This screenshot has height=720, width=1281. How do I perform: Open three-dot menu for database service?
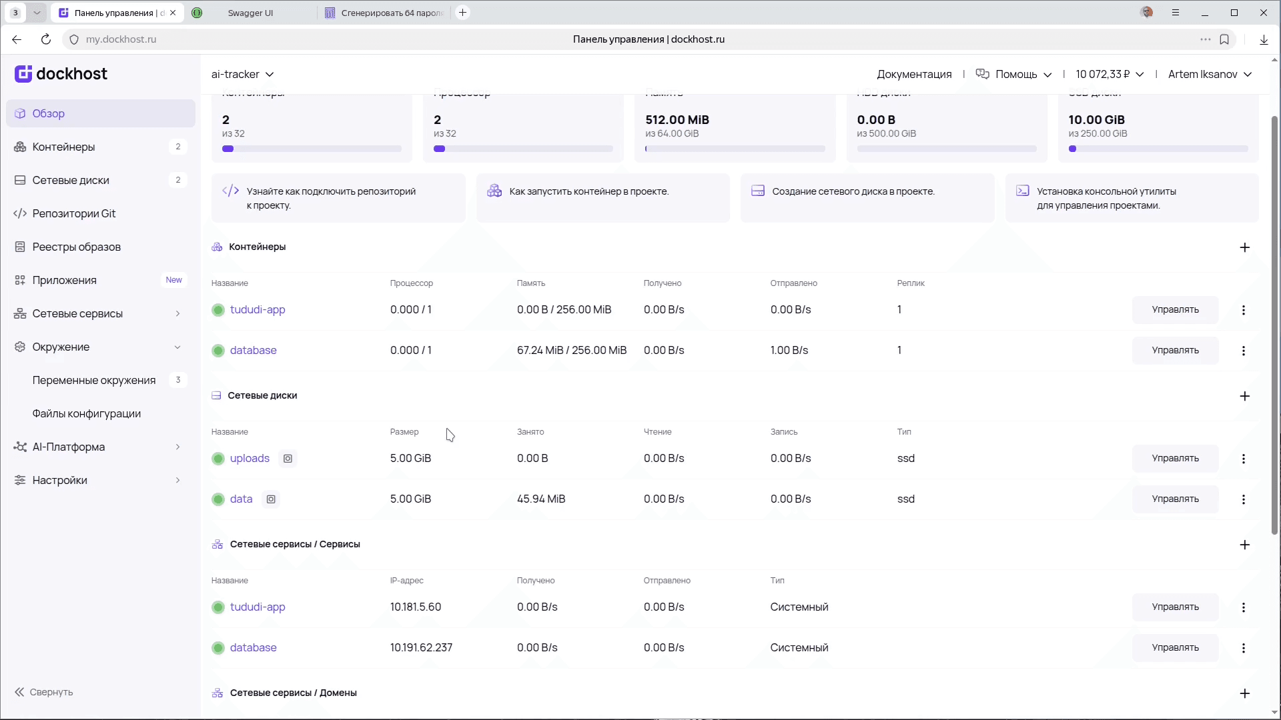pyautogui.click(x=1243, y=648)
